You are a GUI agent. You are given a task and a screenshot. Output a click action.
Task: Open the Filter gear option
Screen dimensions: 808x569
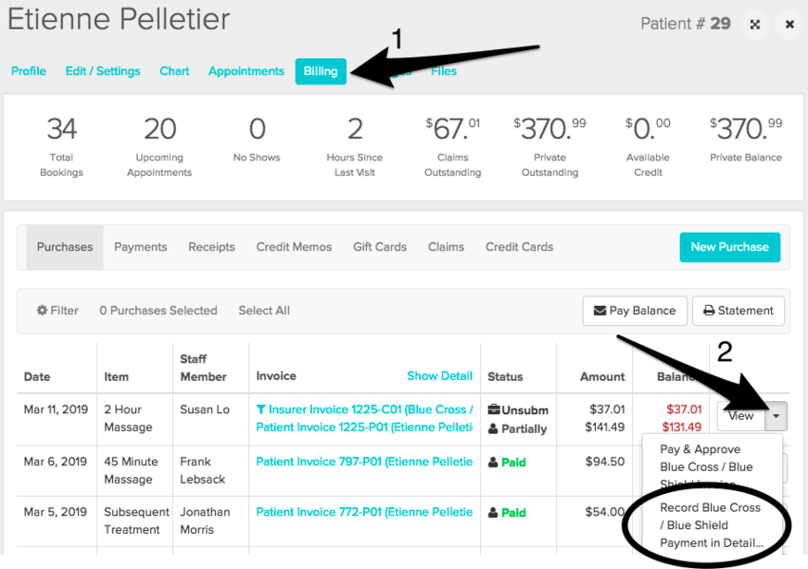[58, 311]
